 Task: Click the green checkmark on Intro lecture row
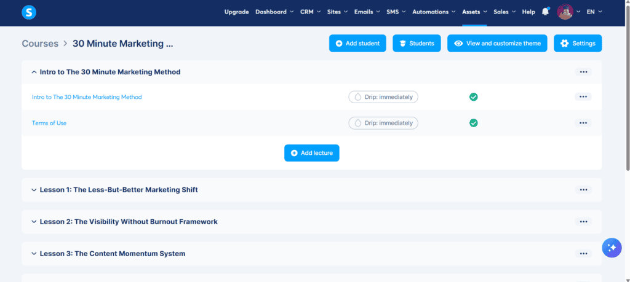(474, 96)
